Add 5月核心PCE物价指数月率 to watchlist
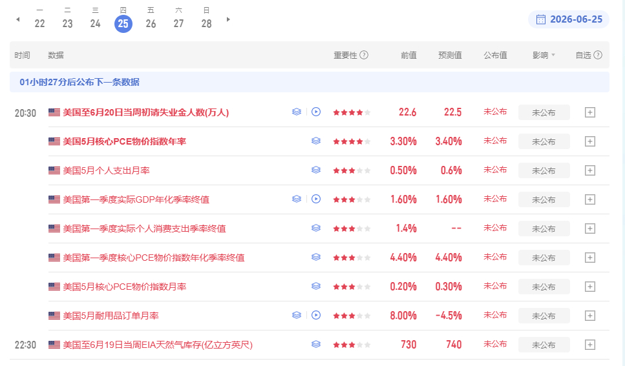The height and width of the screenshot is (366, 625). pos(590,287)
